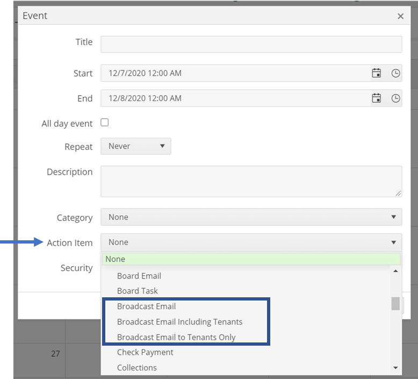Click the Start date text field

tap(235, 73)
